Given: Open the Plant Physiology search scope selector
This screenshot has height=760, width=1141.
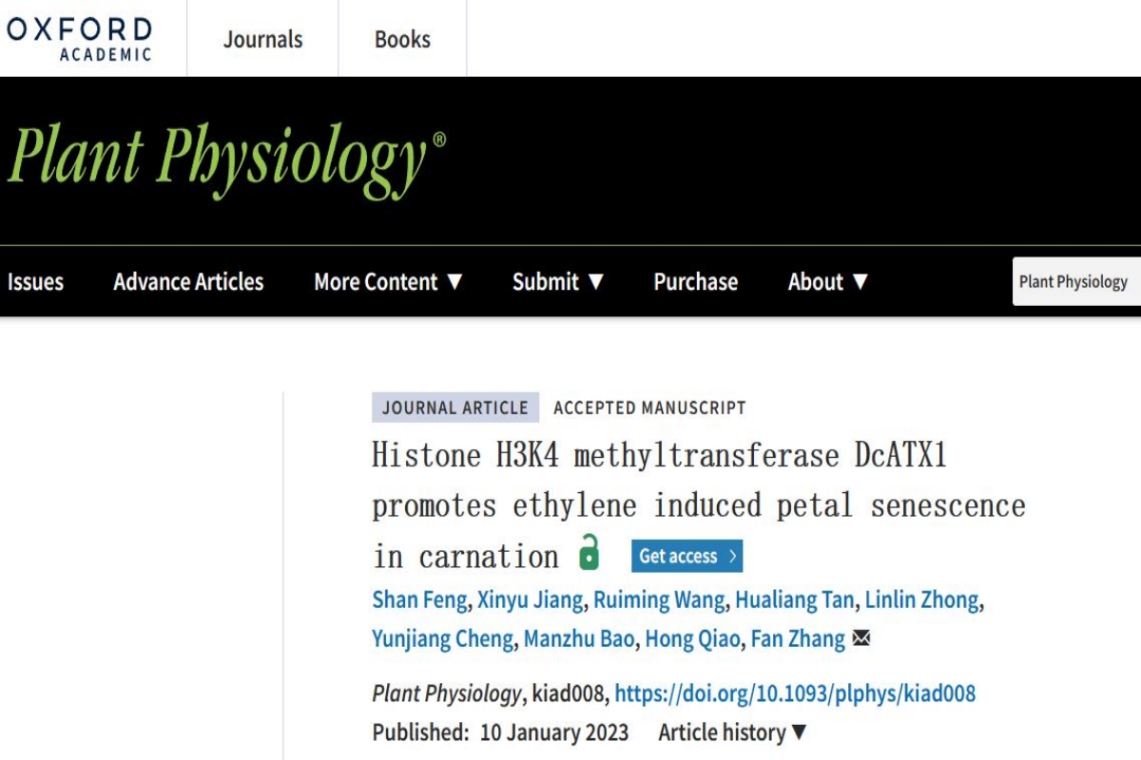Looking at the screenshot, I should coord(1076,281).
